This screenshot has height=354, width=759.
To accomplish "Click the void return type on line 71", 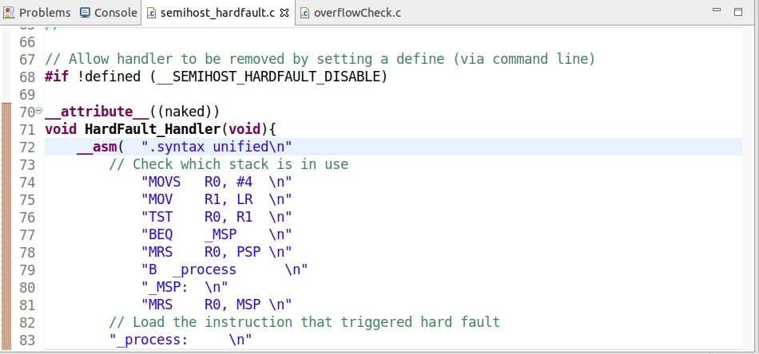I will pos(61,129).
